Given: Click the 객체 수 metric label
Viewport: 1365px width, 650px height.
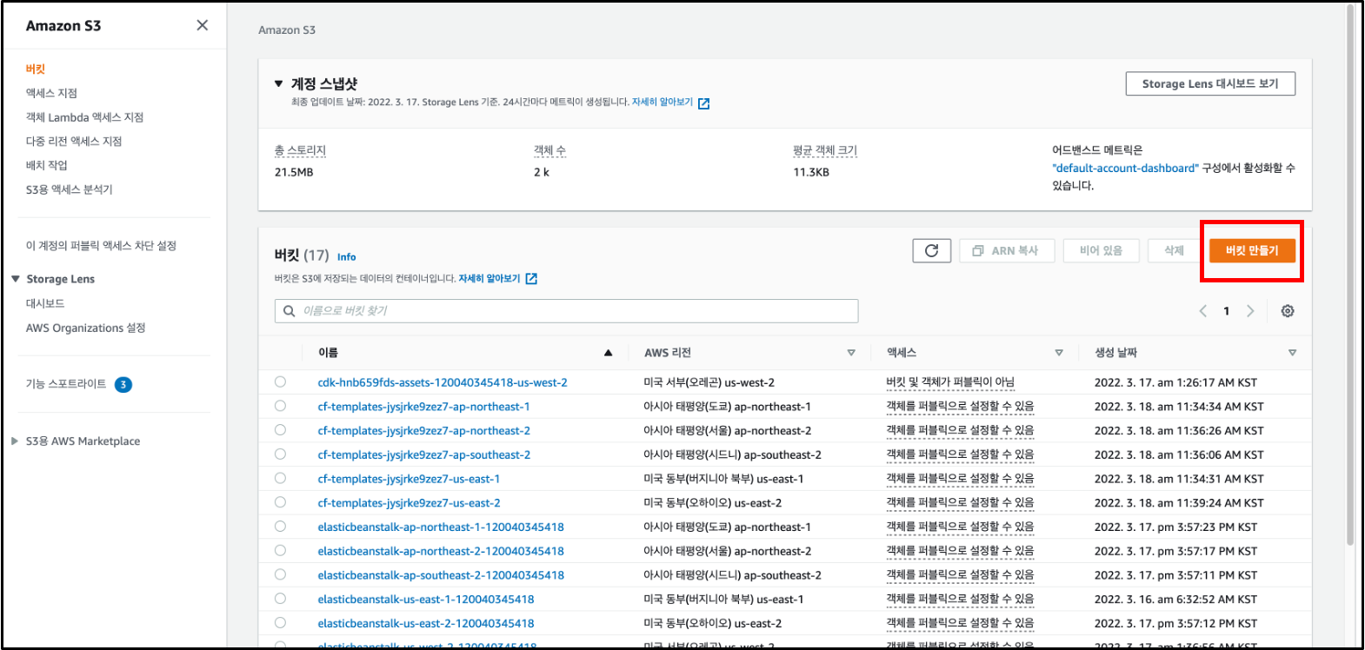Looking at the screenshot, I should click(550, 151).
